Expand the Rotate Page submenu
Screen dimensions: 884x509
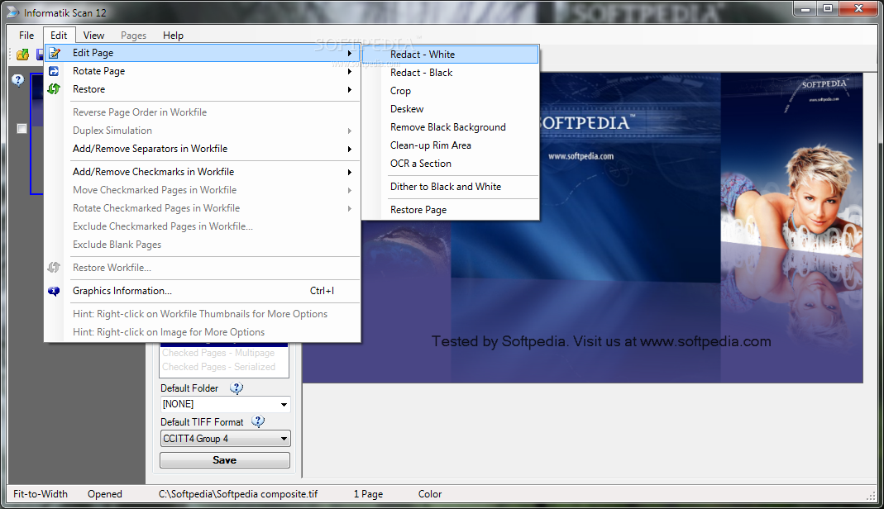(x=350, y=72)
